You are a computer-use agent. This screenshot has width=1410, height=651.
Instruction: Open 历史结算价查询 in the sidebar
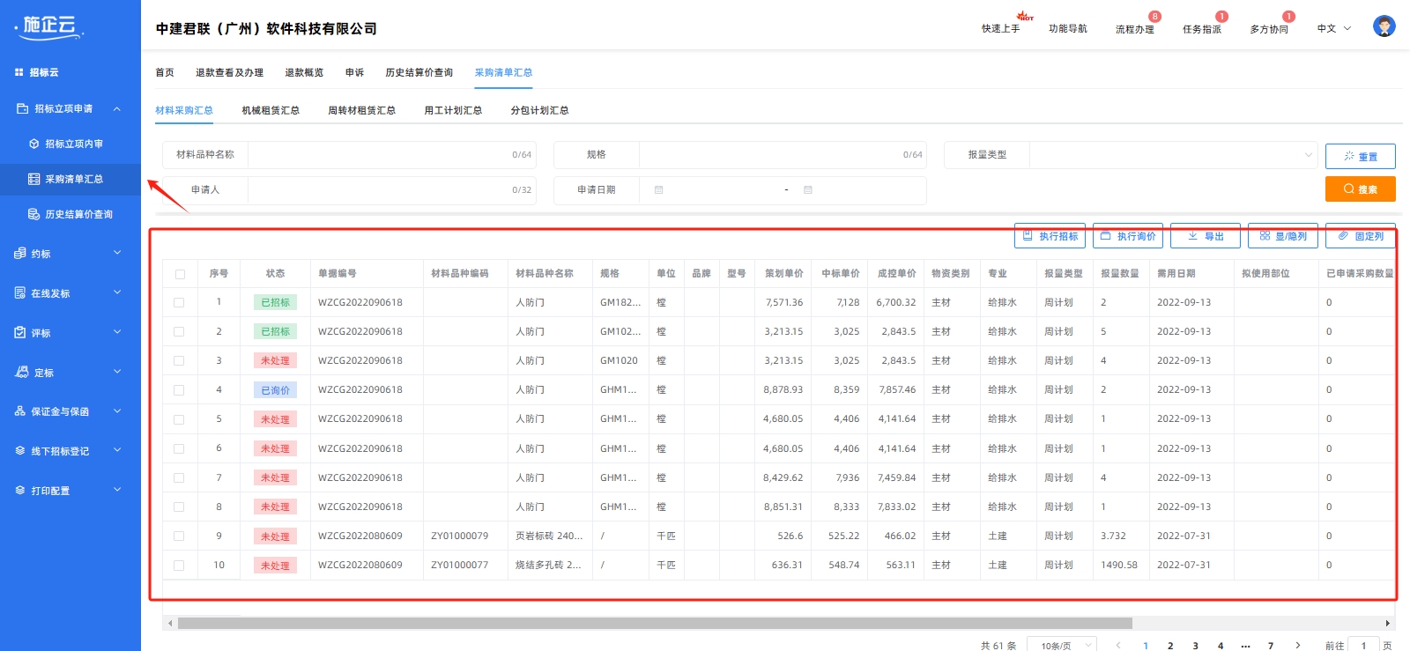(x=78, y=214)
